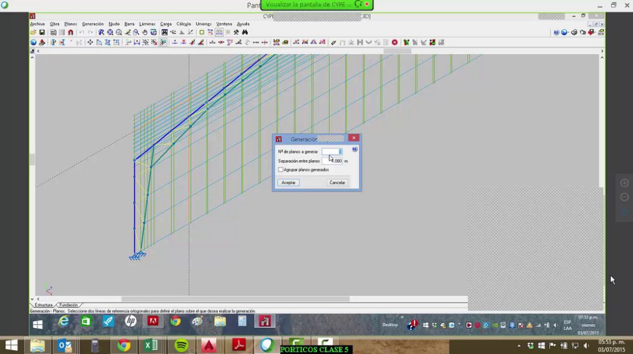Image resolution: width=633 pixels, height=354 pixels.
Task: Open the Barra menu
Action: point(129,24)
